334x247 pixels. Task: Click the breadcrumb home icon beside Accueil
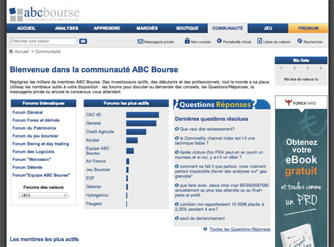coord(11,51)
